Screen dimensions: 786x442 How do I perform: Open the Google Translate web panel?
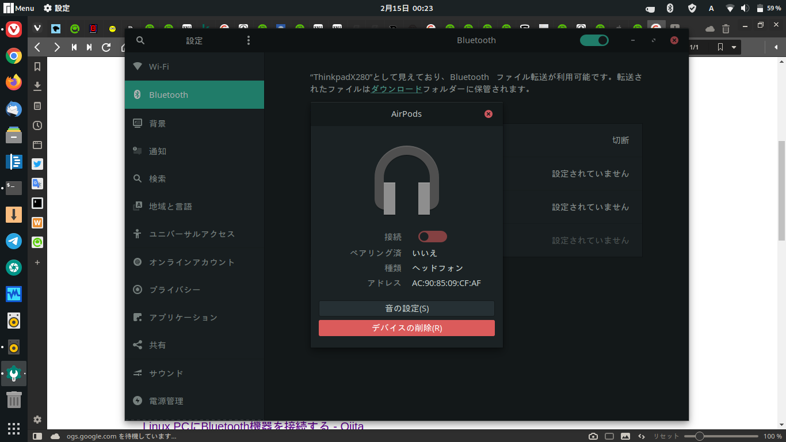(37, 184)
